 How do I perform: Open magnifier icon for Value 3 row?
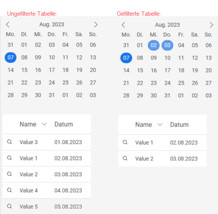pos(9,142)
